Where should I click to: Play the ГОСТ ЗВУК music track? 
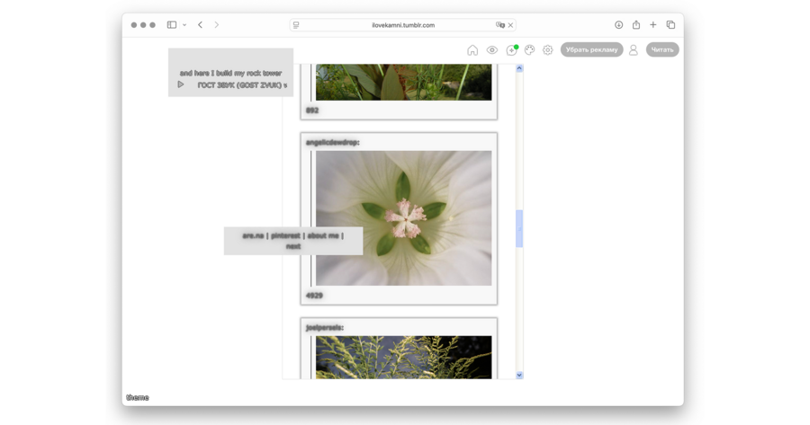(x=181, y=84)
